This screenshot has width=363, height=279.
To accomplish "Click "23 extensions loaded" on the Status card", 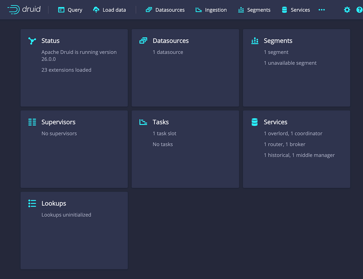I will (x=66, y=70).
